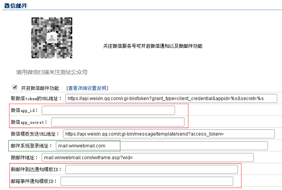The height and width of the screenshot is (190, 282).
Task: Focus the 微信app_id input field
Action: [x=108, y=110]
